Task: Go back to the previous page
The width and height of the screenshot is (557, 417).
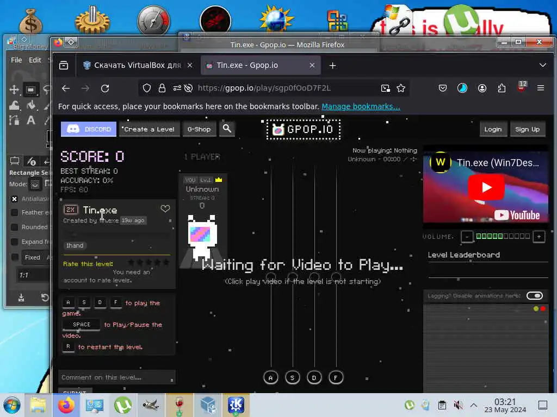Action: pos(66,89)
